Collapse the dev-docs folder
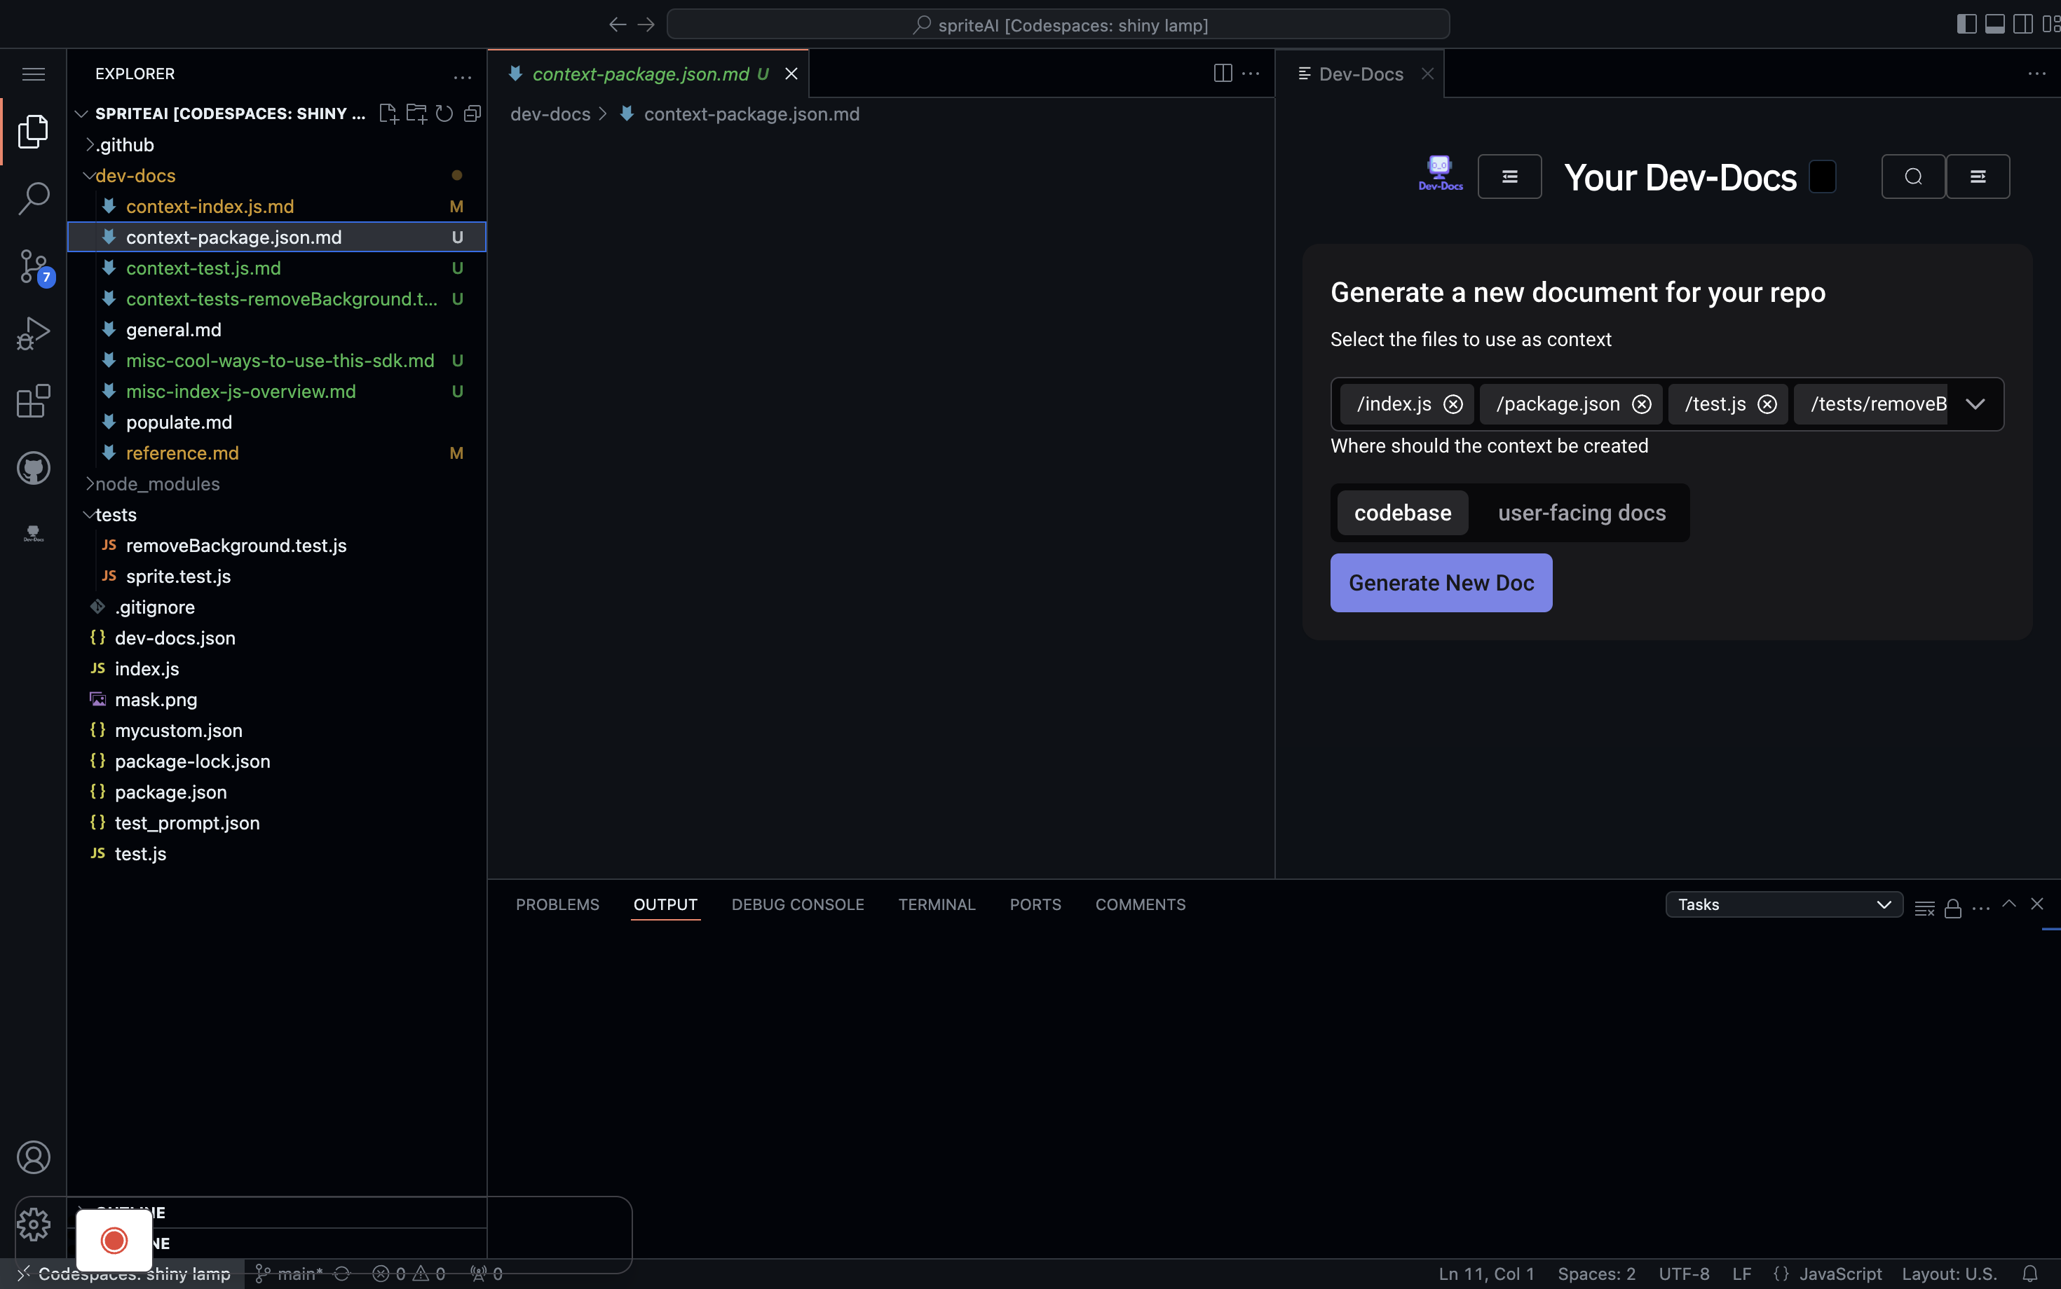Image resolution: width=2061 pixels, height=1289 pixels. [135, 176]
